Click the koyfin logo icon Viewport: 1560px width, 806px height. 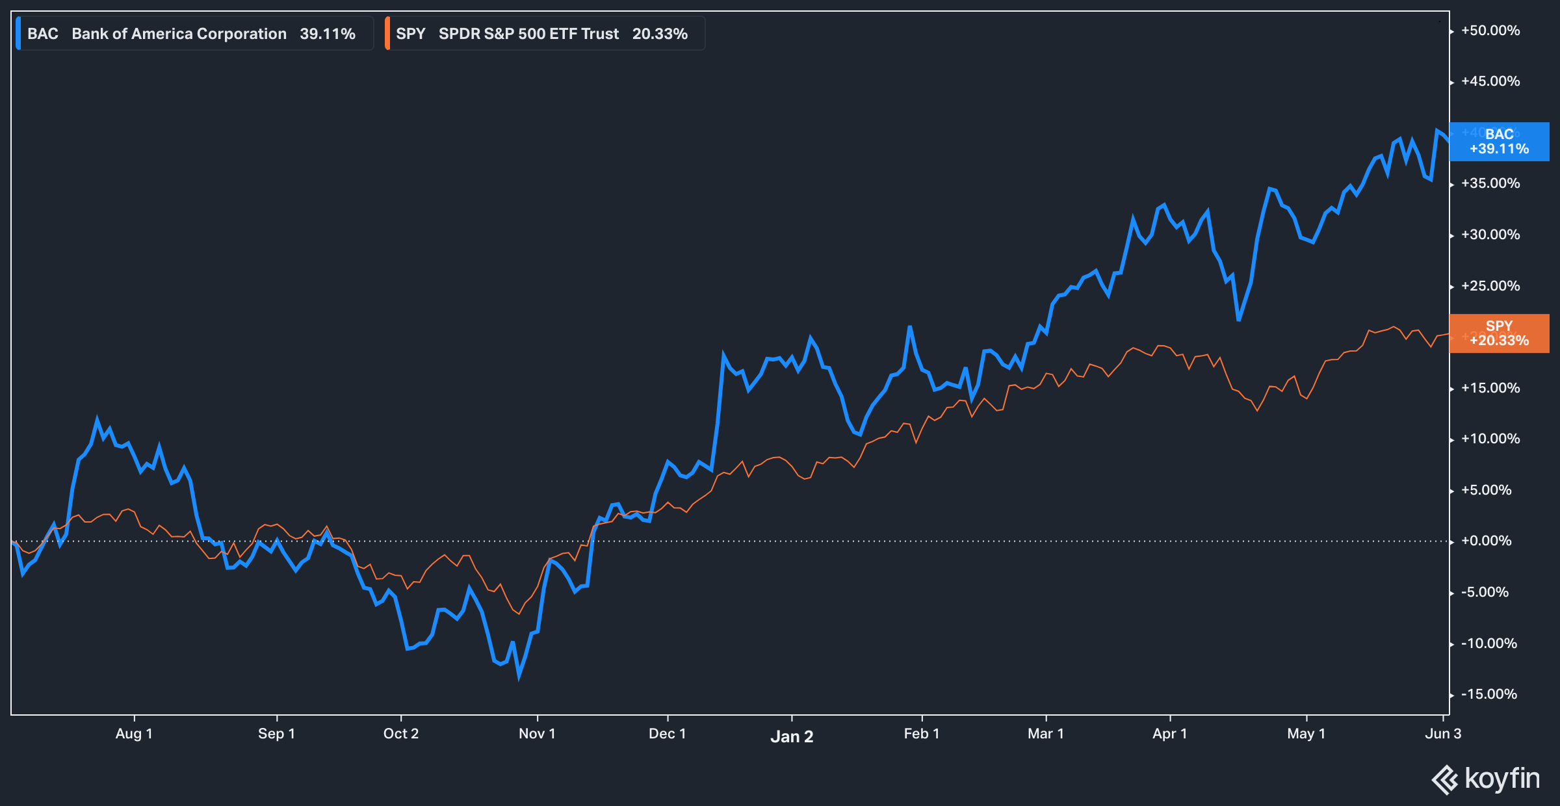pyautogui.click(x=1445, y=780)
